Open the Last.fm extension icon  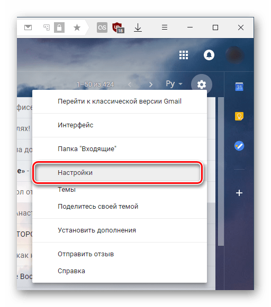point(102,27)
